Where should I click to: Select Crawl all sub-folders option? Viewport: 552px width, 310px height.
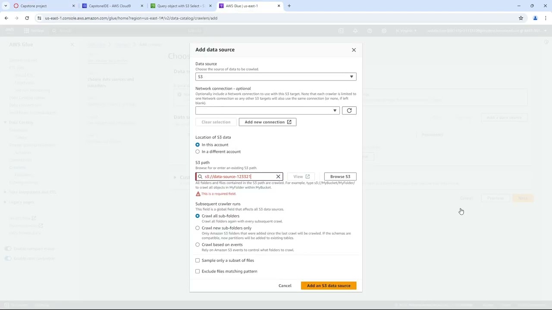click(198, 216)
